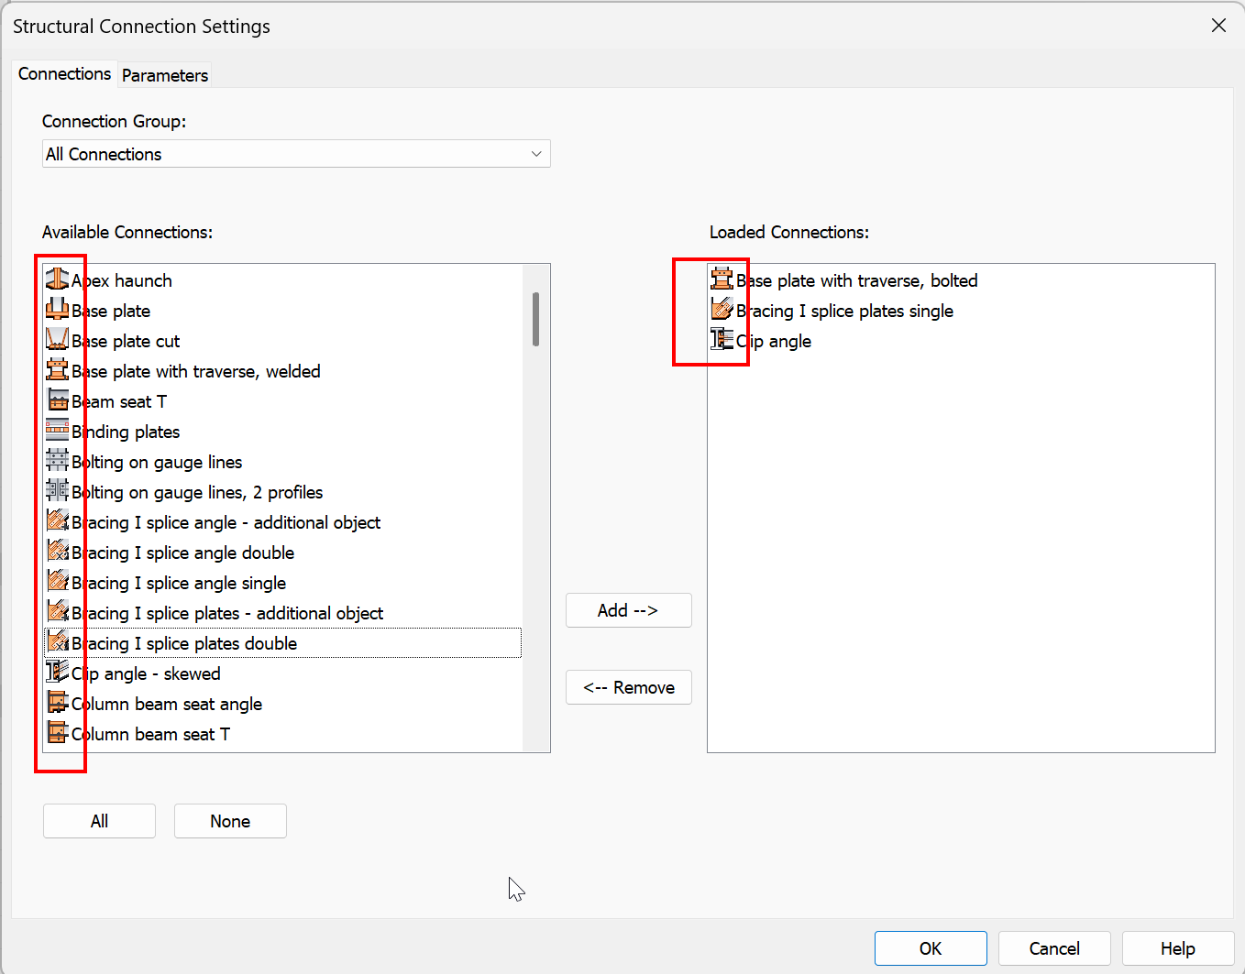Click the Column beam seat T icon
Viewport: 1245px width, 974px height.
(58, 733)
